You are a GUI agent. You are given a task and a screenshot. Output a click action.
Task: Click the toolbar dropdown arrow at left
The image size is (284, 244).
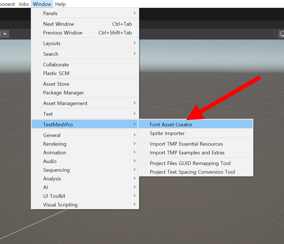point(5,34)
